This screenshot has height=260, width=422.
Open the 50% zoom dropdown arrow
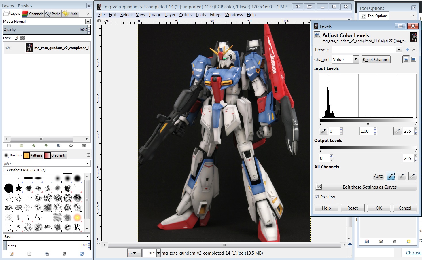coord(158,253)
